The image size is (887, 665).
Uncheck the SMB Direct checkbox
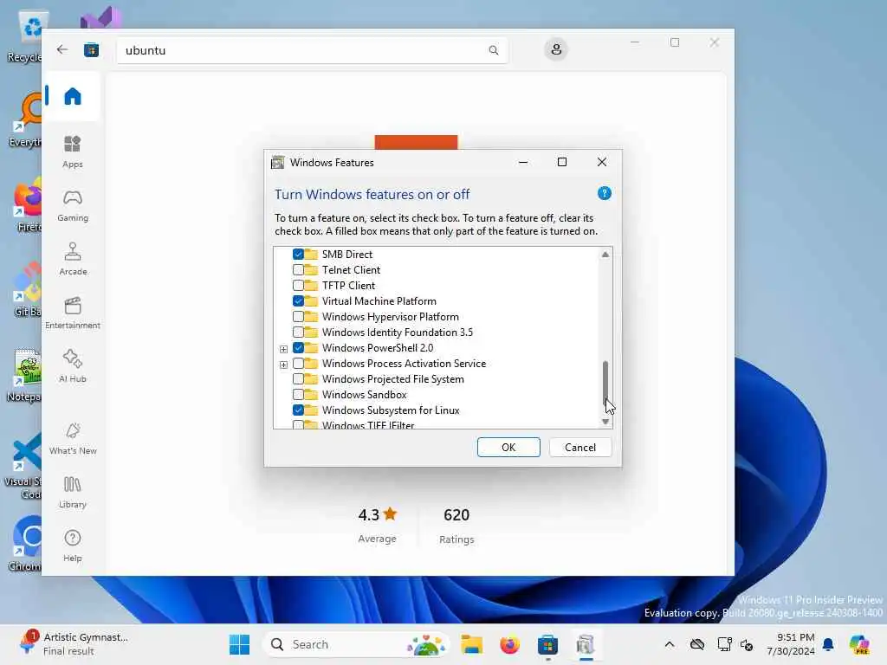tap(298, 255)
